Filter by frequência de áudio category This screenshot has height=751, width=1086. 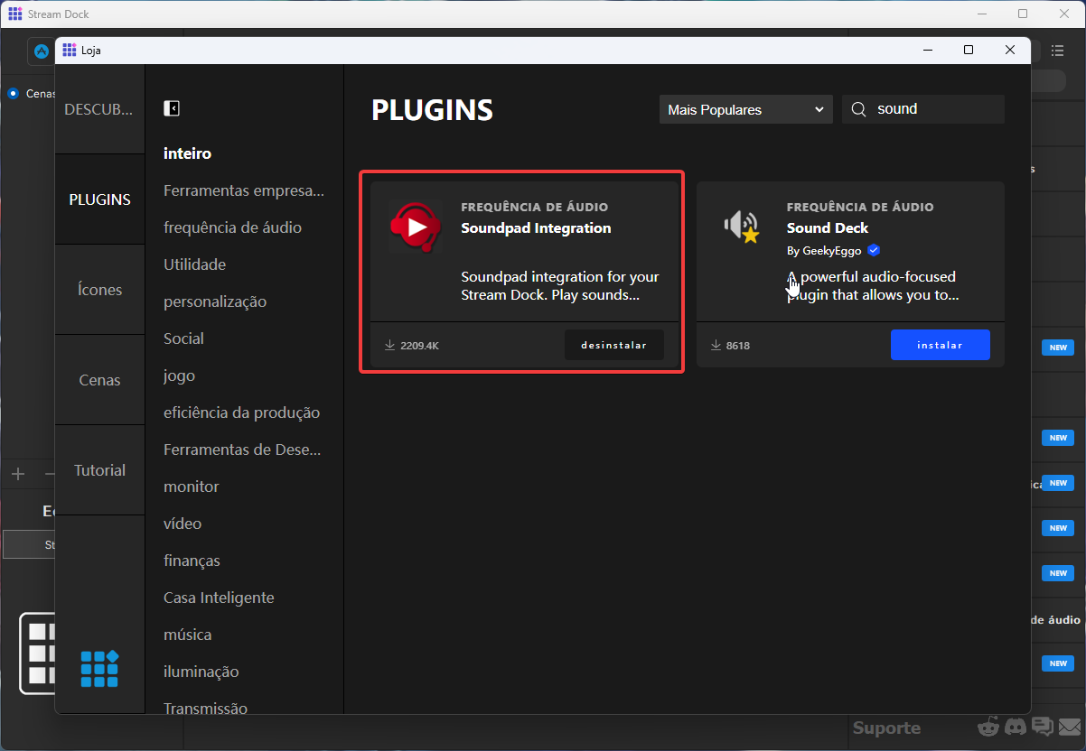pos(232,227)
